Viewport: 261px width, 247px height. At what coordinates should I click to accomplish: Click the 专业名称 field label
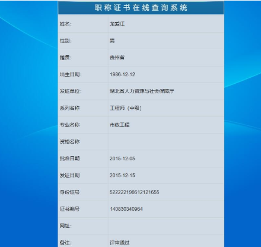point(69,125)
